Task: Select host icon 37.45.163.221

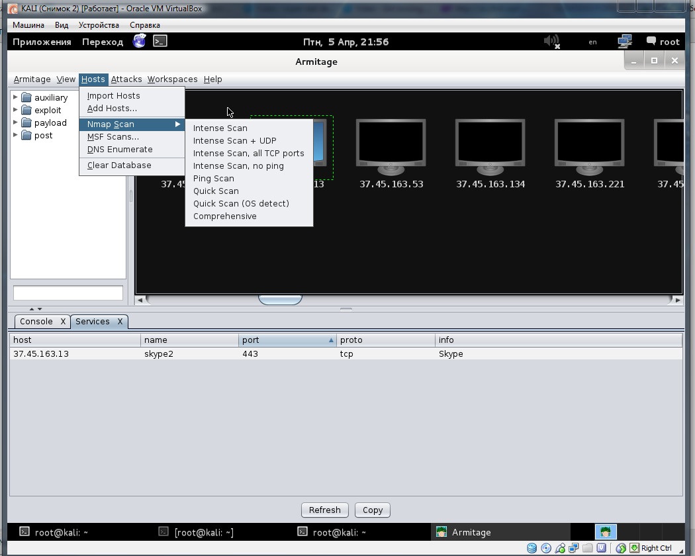Action: point(590,147)
